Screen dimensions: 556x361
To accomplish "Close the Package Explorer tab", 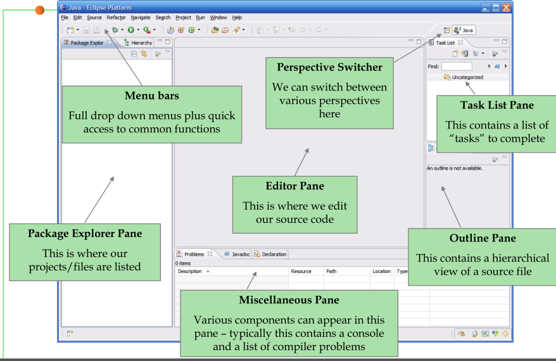I will (110, 42).
